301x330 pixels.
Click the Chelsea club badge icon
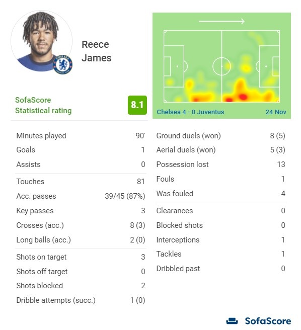[x=62, y=64]
